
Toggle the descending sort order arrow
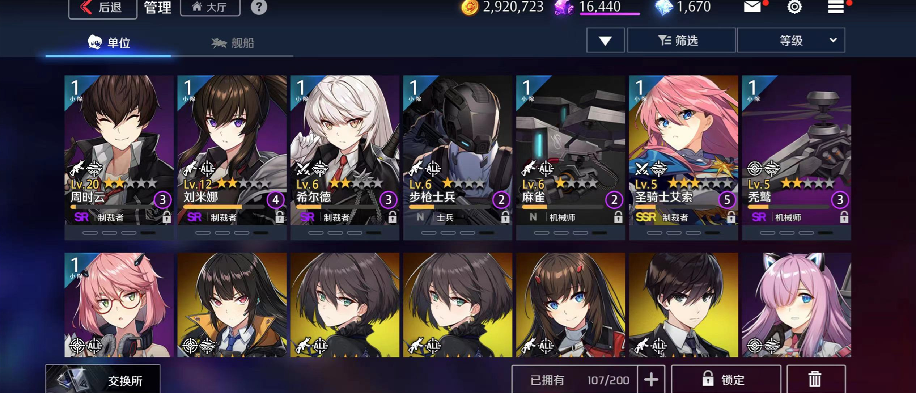[605, 40]
